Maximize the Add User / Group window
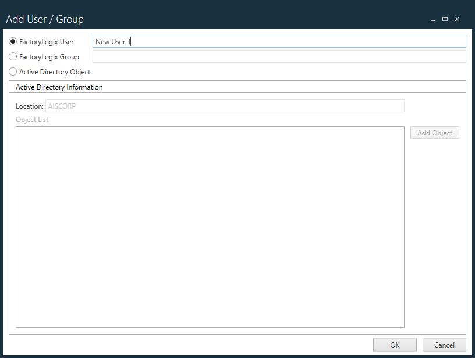 (445, 19)
